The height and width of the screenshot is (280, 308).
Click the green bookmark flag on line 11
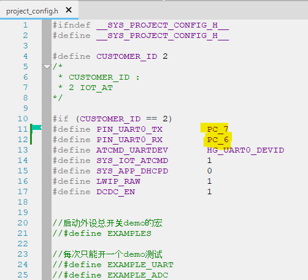click(x=37, y=127)
